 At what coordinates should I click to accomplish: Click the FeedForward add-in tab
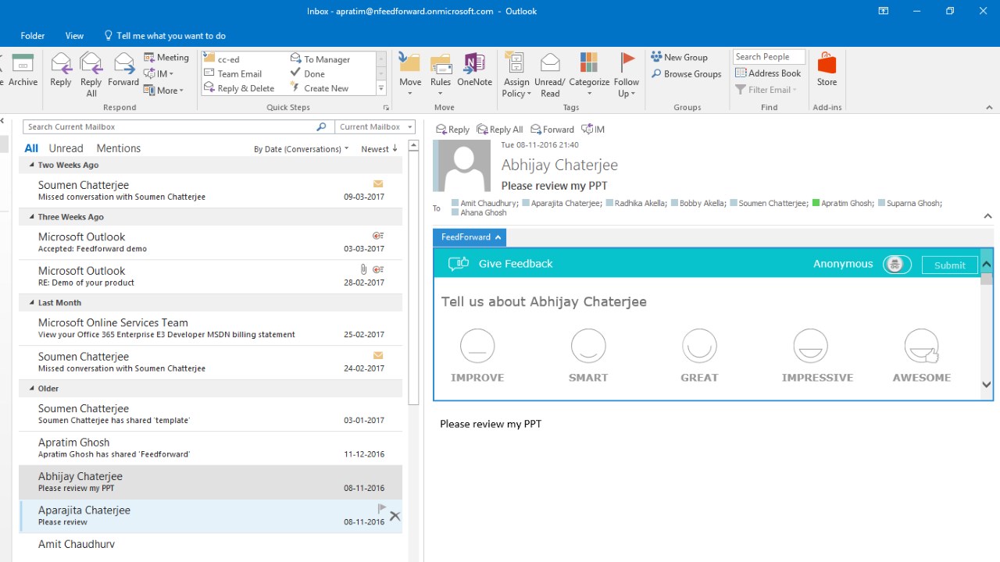pyautogui.click(x=470, y=237)
